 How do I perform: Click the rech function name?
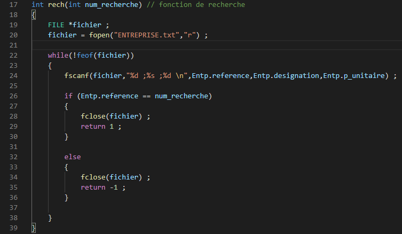point(56,4)
